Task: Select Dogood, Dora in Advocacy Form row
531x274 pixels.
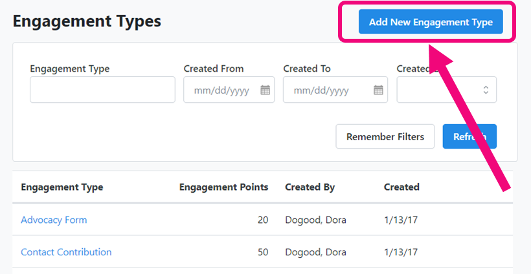Action: 315,220
